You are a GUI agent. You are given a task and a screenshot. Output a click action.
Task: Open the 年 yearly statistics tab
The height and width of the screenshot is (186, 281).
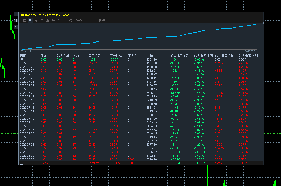point(54,21)
